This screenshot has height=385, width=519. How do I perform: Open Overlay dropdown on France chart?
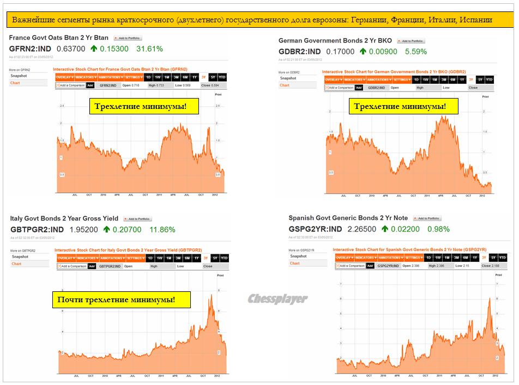tap(64, 77)
